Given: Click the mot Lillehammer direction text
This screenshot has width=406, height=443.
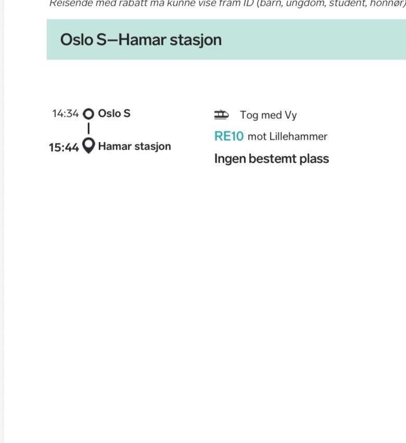Looking at the screenshot, I should coord(287,137).
